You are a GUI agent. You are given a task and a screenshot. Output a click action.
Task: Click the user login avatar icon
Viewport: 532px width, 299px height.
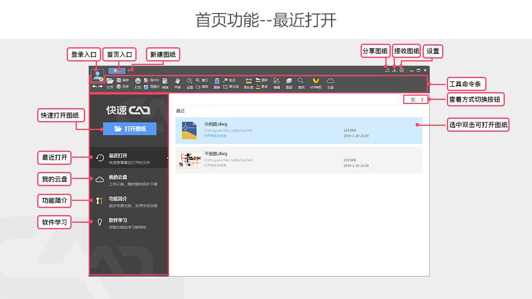tap(96, 76)
